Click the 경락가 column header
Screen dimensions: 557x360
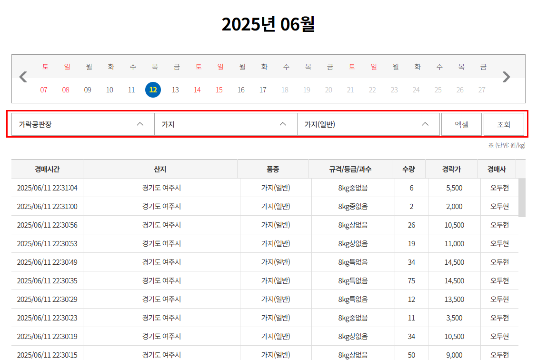[x=451, y=169]
